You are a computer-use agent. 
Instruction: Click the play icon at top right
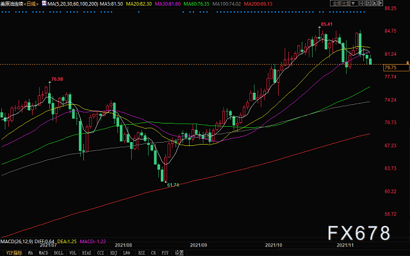click(374, 3)
